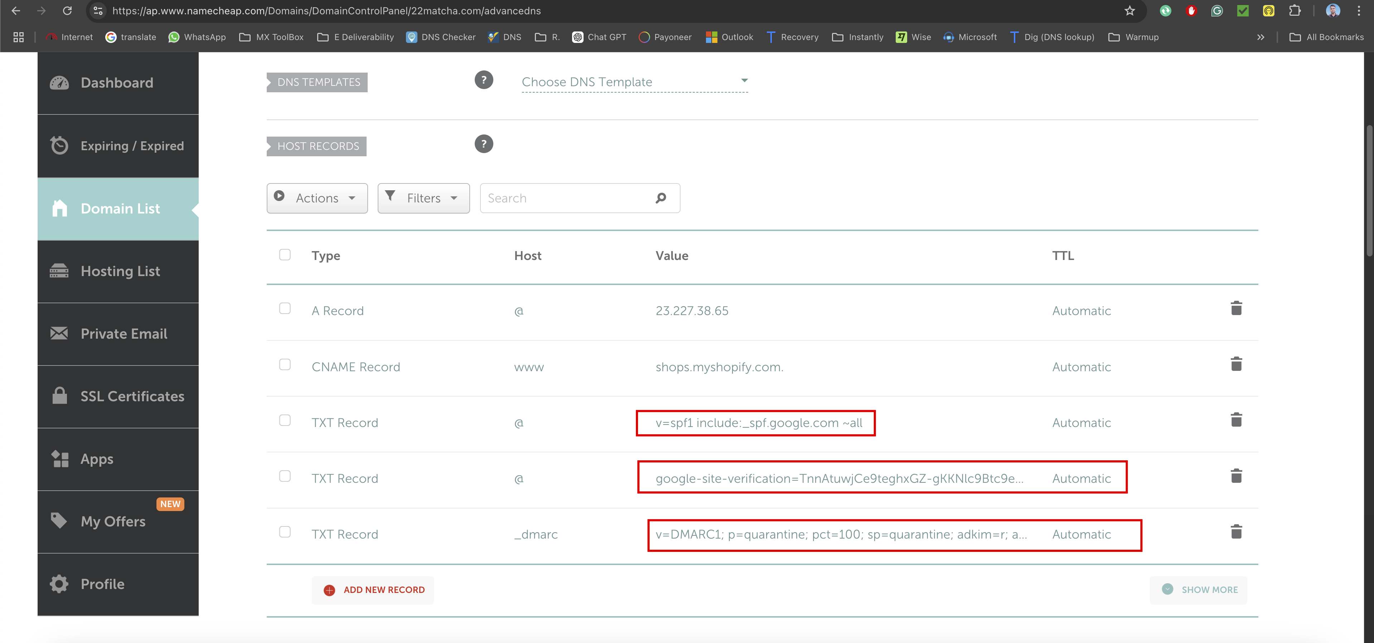Screen dimensions: 1374x643
Task: Delete the A Record row with trash icon
Action: [x=1236, y=309]
